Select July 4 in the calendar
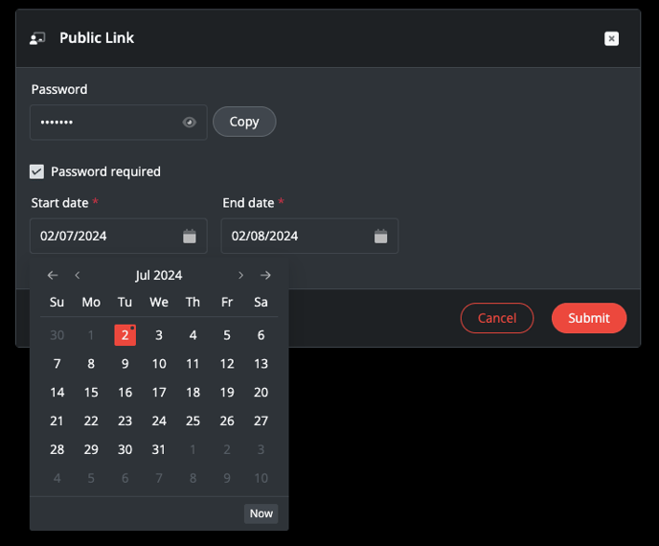The height and width of the screenshot is (546, 659). pos(193,335)
